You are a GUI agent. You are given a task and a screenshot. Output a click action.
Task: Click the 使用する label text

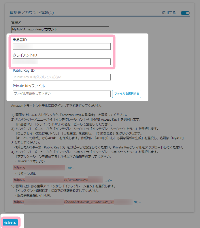tap(169, 13)
